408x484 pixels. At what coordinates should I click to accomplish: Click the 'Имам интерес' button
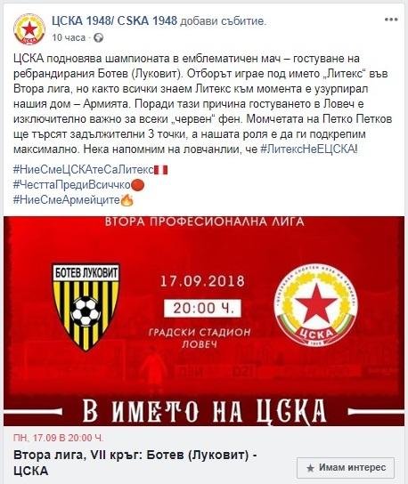pos(346,468)
